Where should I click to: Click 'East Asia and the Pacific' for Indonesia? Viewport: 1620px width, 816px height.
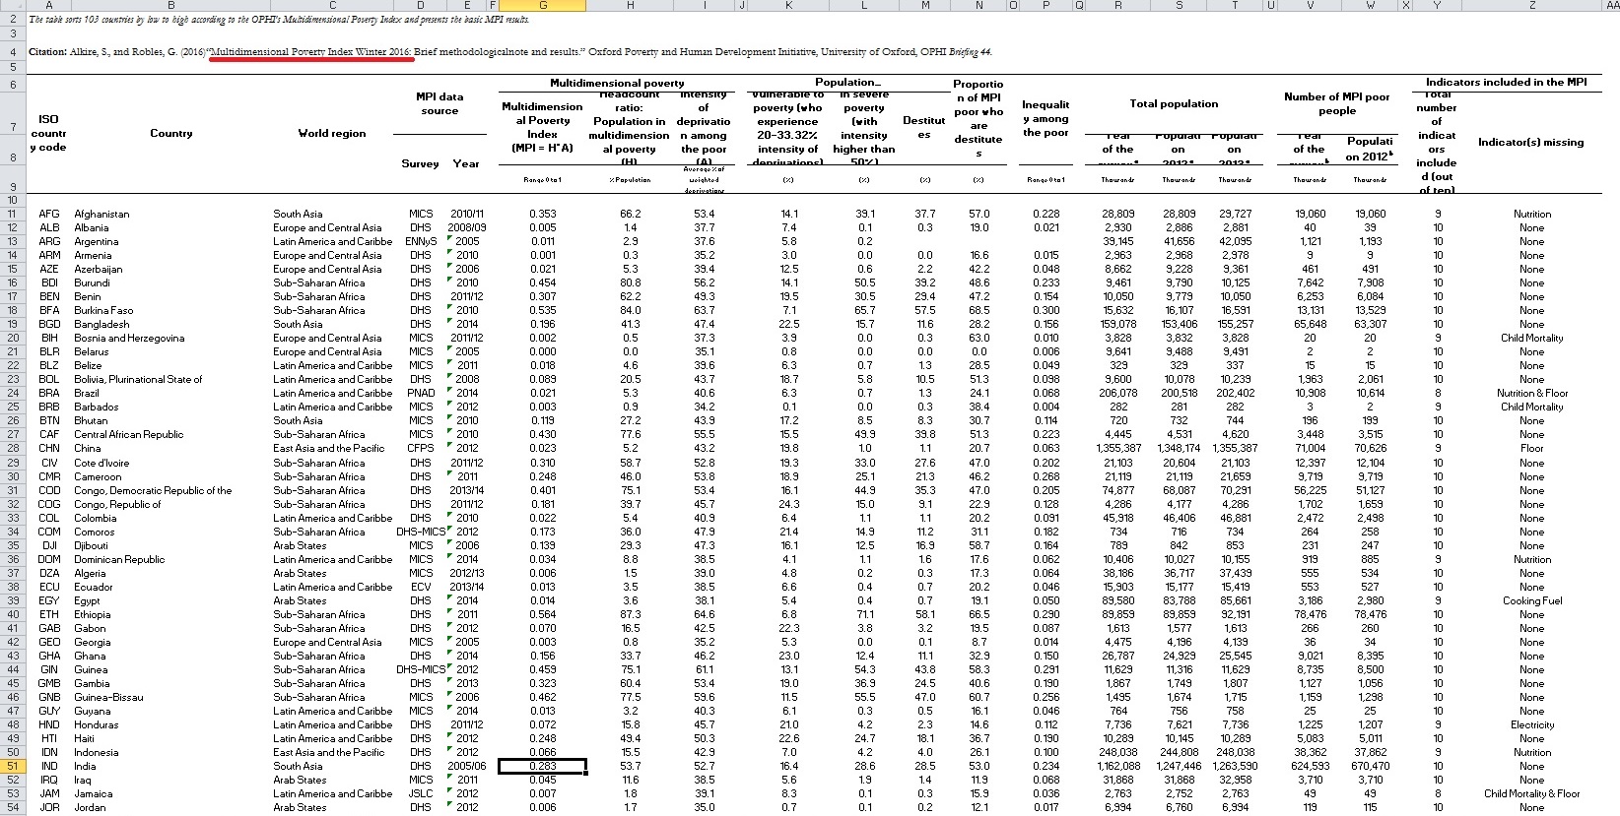pos(329,752)
